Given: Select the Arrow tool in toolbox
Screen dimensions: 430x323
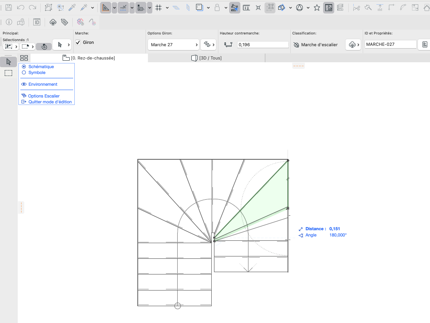Looking at the screenshot, I should tap(9, 62).
